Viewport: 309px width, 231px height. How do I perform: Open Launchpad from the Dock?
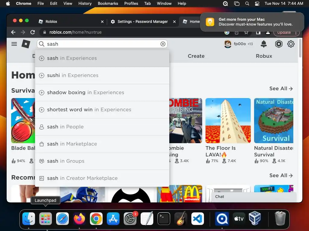coord(46,219)
